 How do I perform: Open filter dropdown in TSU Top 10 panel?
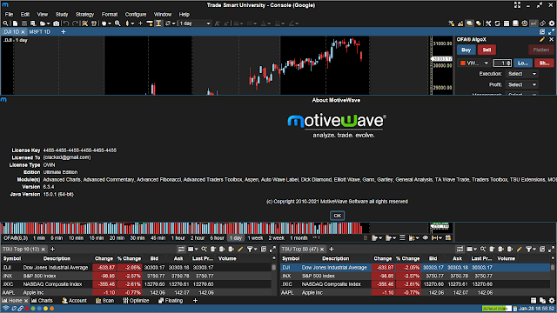pyautogui.click(x=255, y=250)
